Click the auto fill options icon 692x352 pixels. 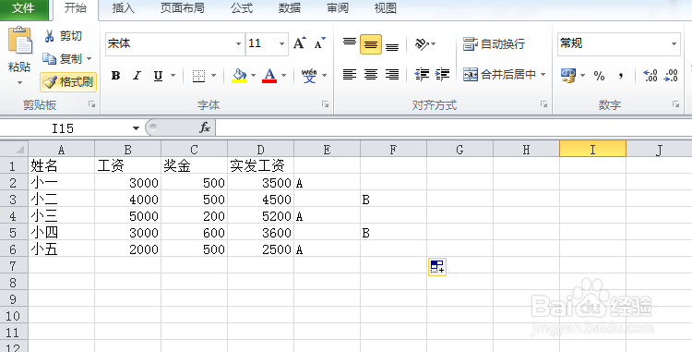[437, 267]
